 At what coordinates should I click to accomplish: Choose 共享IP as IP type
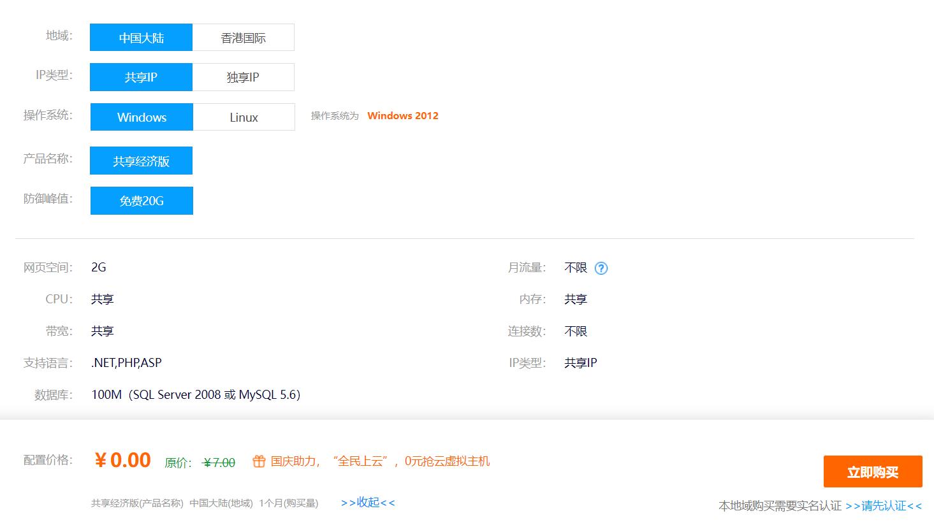(141, 77)
